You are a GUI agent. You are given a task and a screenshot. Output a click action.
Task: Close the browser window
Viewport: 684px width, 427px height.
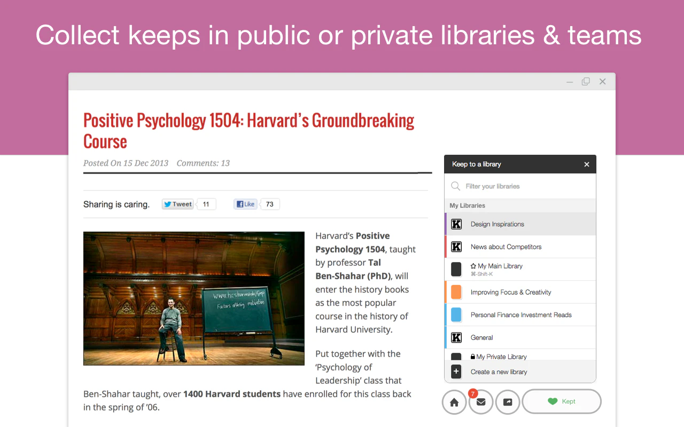(x=603, y=82)
